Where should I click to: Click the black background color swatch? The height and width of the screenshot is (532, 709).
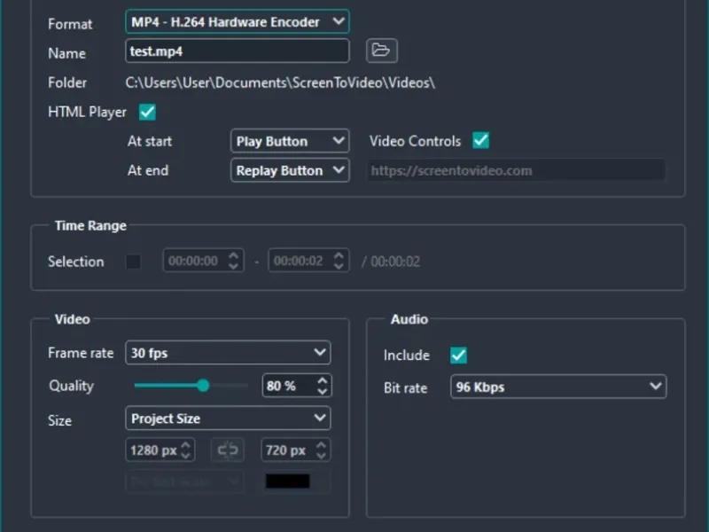click(x=287, y=481)
